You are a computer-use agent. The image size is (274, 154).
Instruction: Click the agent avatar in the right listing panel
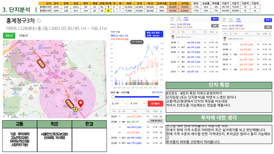coord(225,39)
